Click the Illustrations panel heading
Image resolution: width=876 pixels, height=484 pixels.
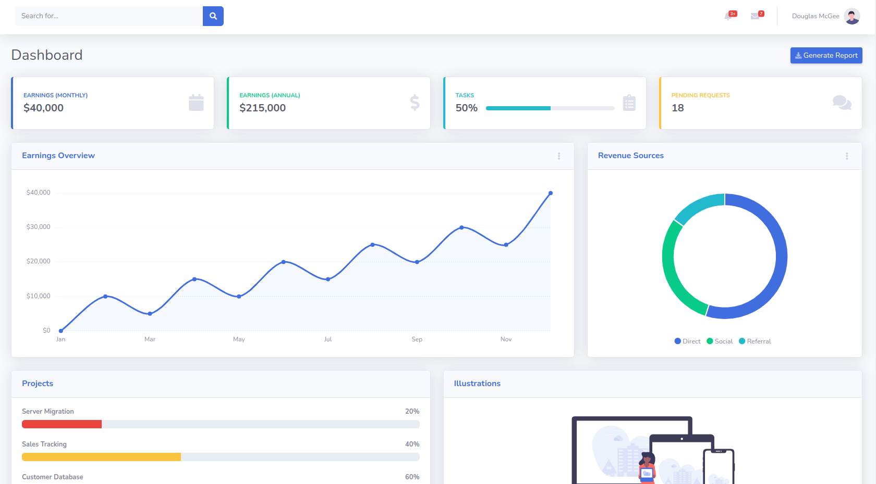477,384
